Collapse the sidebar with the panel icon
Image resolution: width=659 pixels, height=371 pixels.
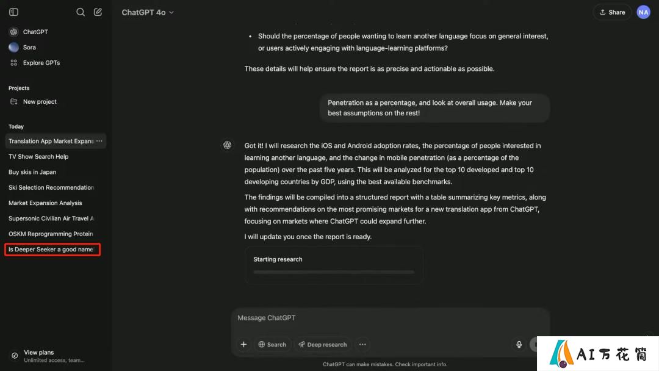click(13, 12)
